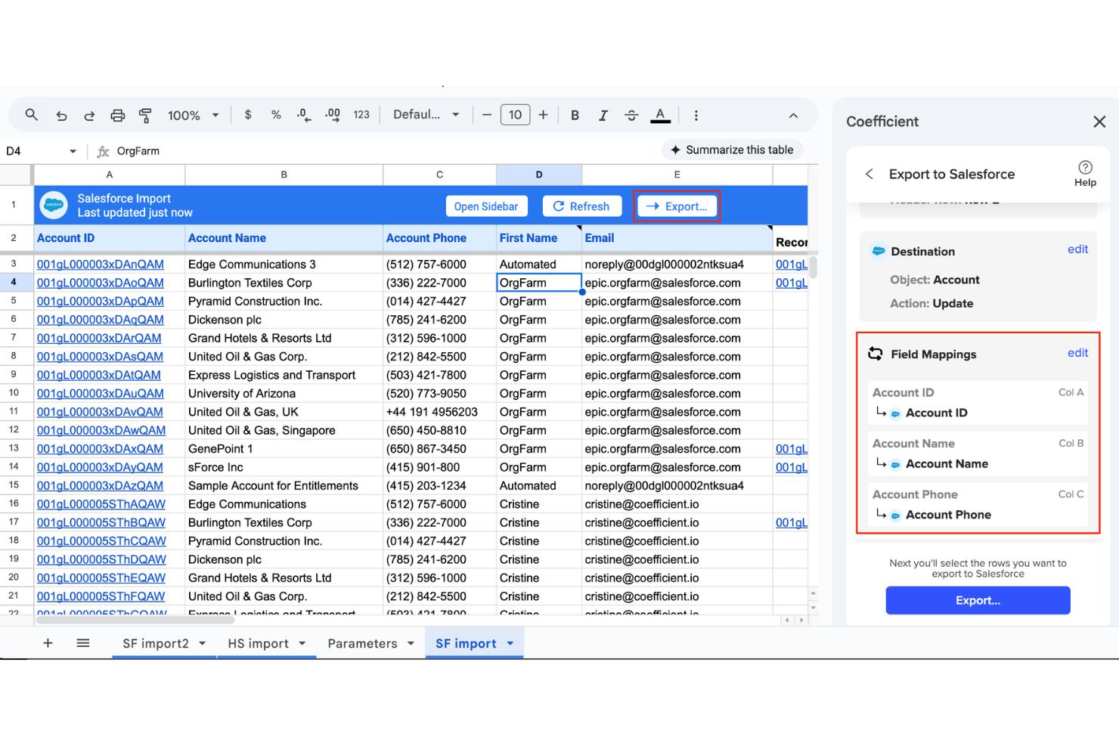Open the zoom level dropdown

pyautogui.click(x=191, y=114)
